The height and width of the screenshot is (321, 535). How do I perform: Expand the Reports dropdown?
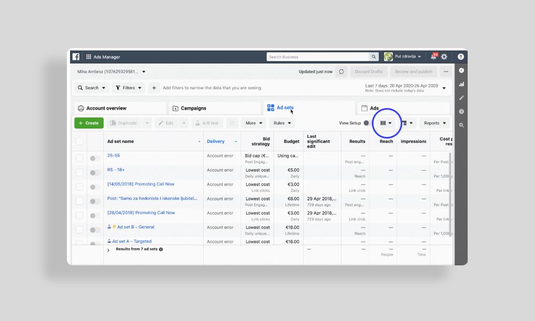click(434, 123)
